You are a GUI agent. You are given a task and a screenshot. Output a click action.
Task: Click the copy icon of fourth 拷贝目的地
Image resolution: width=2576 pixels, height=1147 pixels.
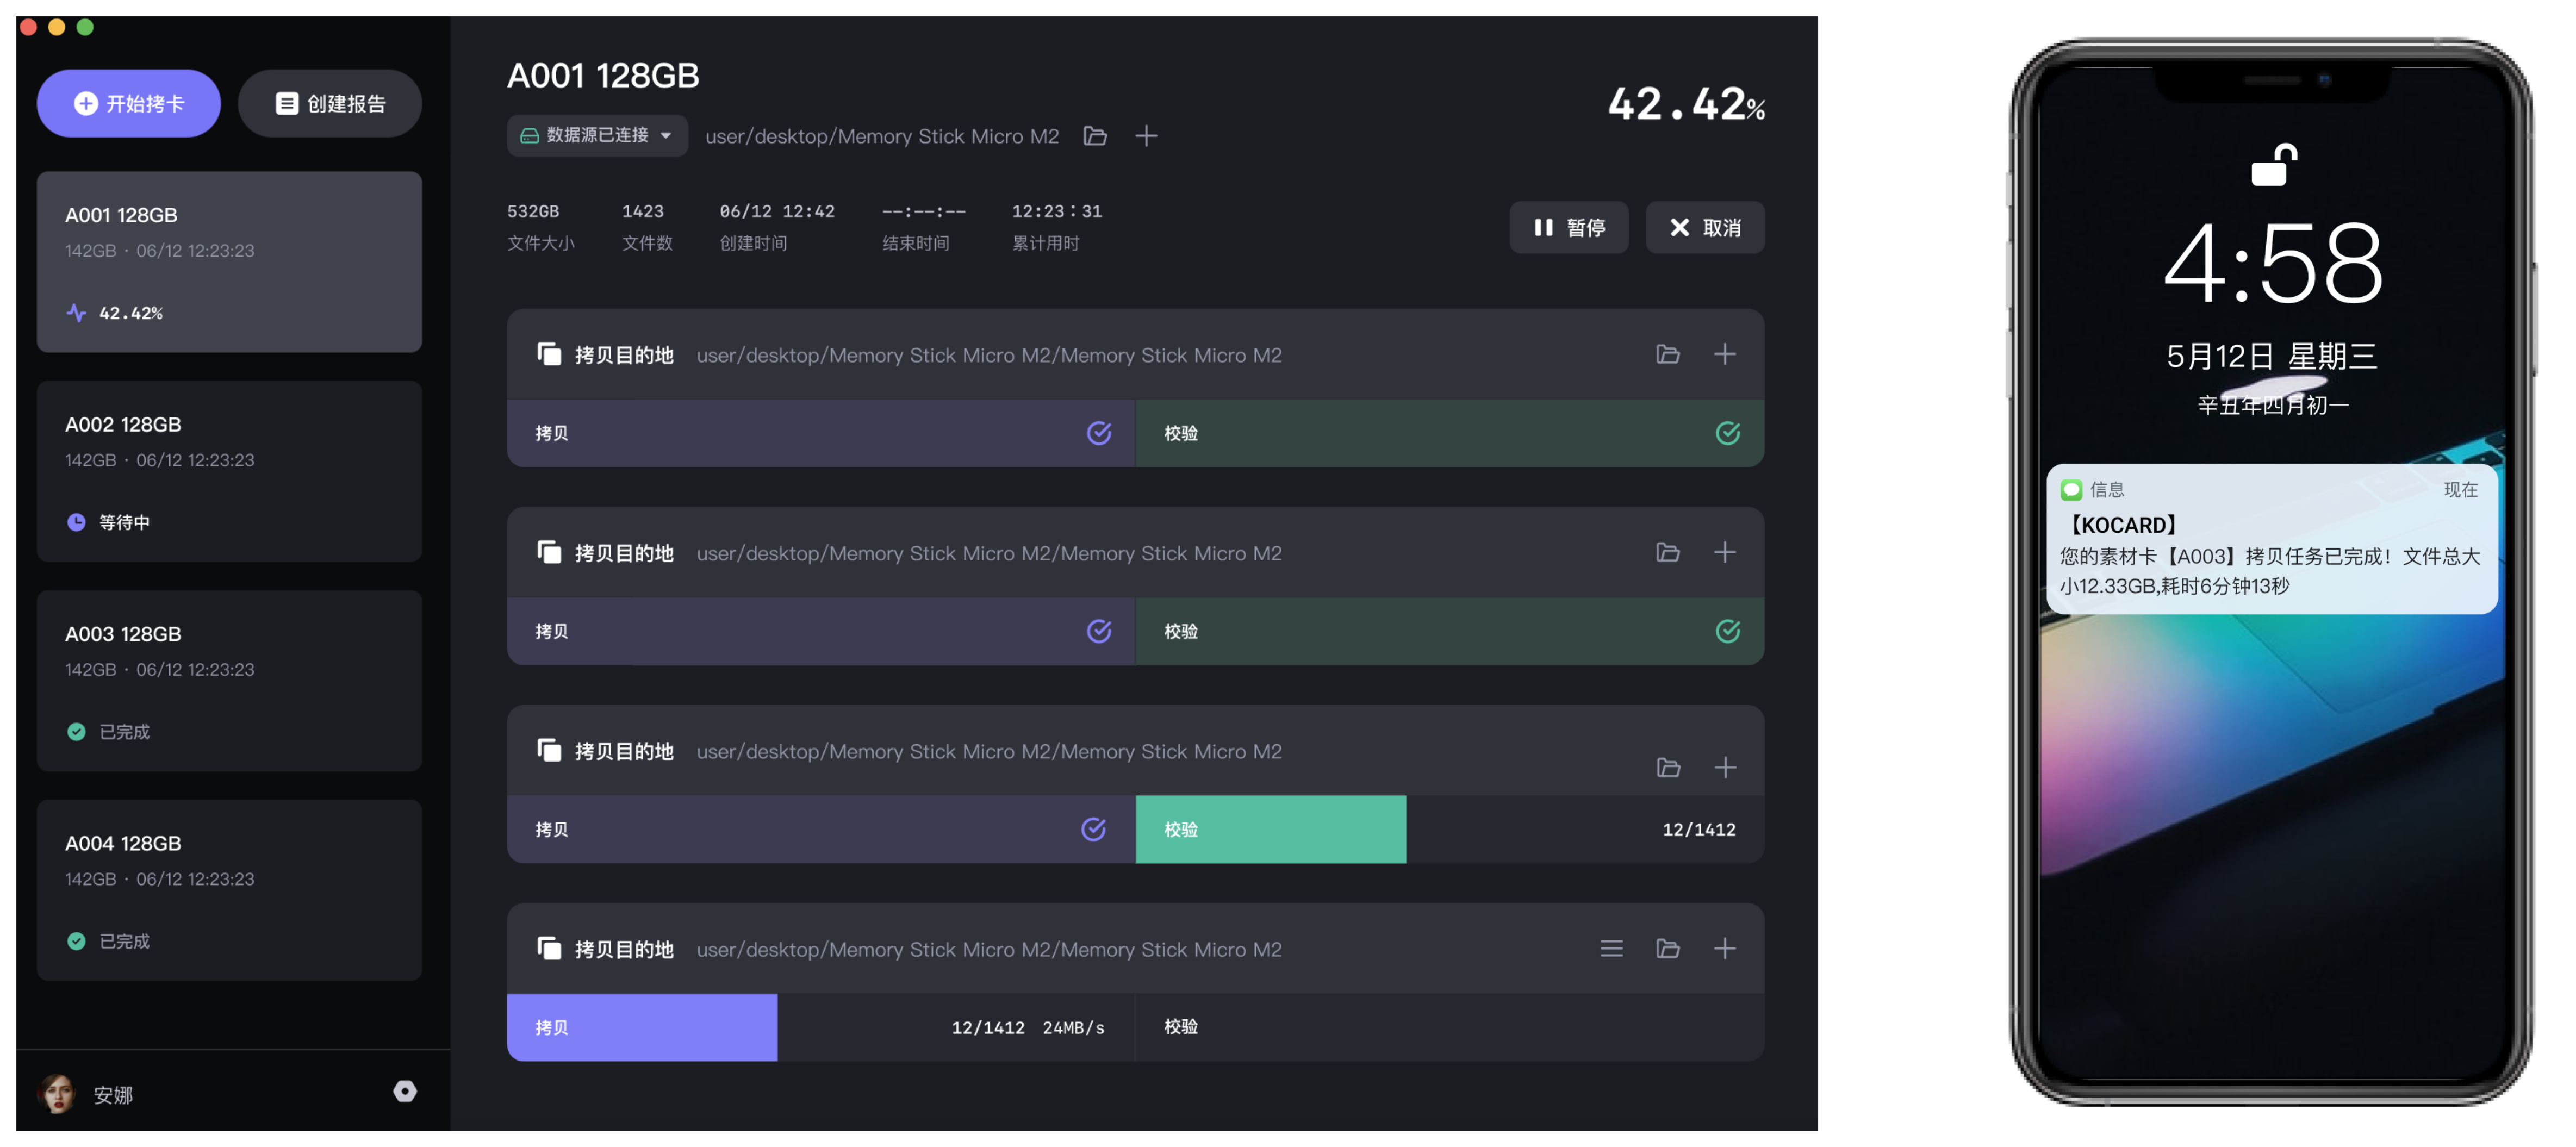click(549, 948)
